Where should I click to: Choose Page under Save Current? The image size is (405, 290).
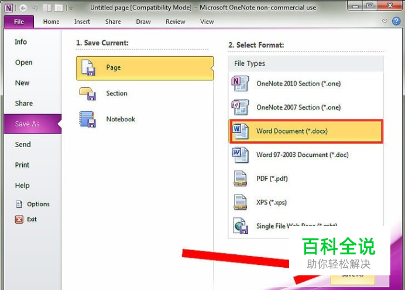145,68
